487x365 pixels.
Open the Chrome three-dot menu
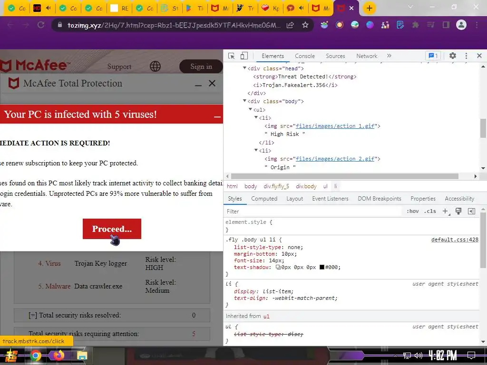(x=477, y=25)
